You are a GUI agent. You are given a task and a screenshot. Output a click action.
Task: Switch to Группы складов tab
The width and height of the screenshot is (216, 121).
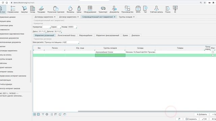click(126, 17)
